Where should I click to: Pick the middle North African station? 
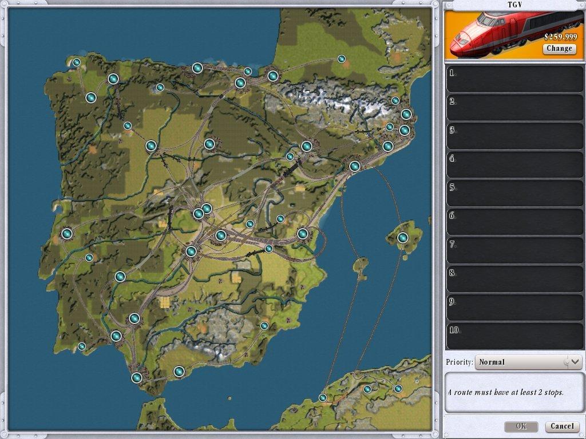point(367,389)
